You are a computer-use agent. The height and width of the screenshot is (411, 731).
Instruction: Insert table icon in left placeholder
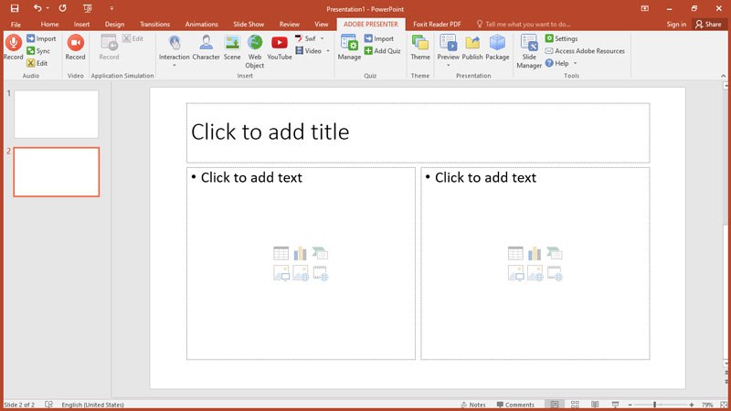click(x=281, y=254)
